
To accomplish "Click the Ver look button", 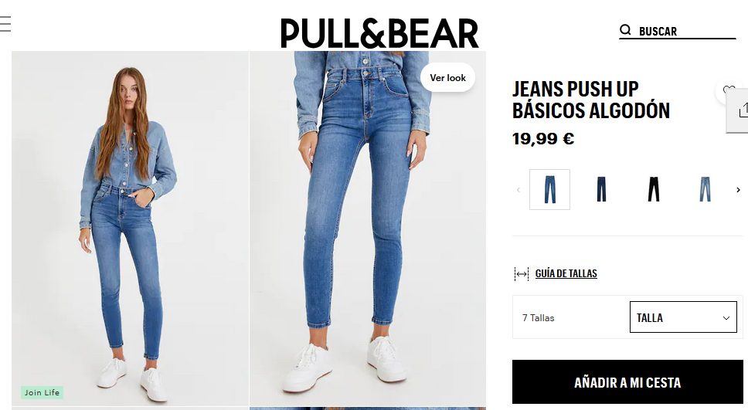I will 447,78.
